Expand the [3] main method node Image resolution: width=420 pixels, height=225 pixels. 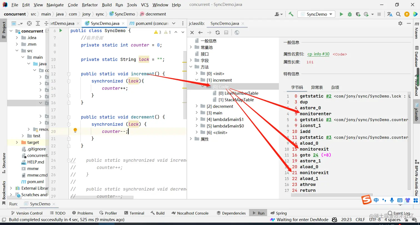pyautogui.click(x=197, y=113)
